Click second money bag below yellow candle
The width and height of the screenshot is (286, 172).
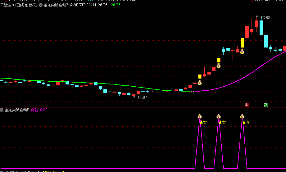(219, 66)
